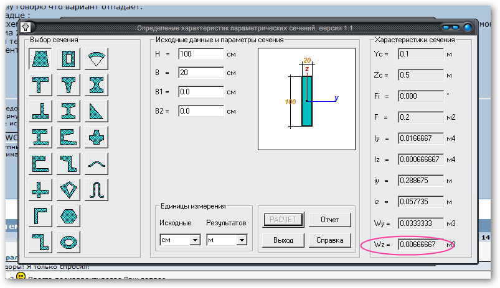The width and height of the screenshot is (500, 288).
Task: Pick the thick cross-shaped section
Action: pyautogui.click(x=97, y=137)
